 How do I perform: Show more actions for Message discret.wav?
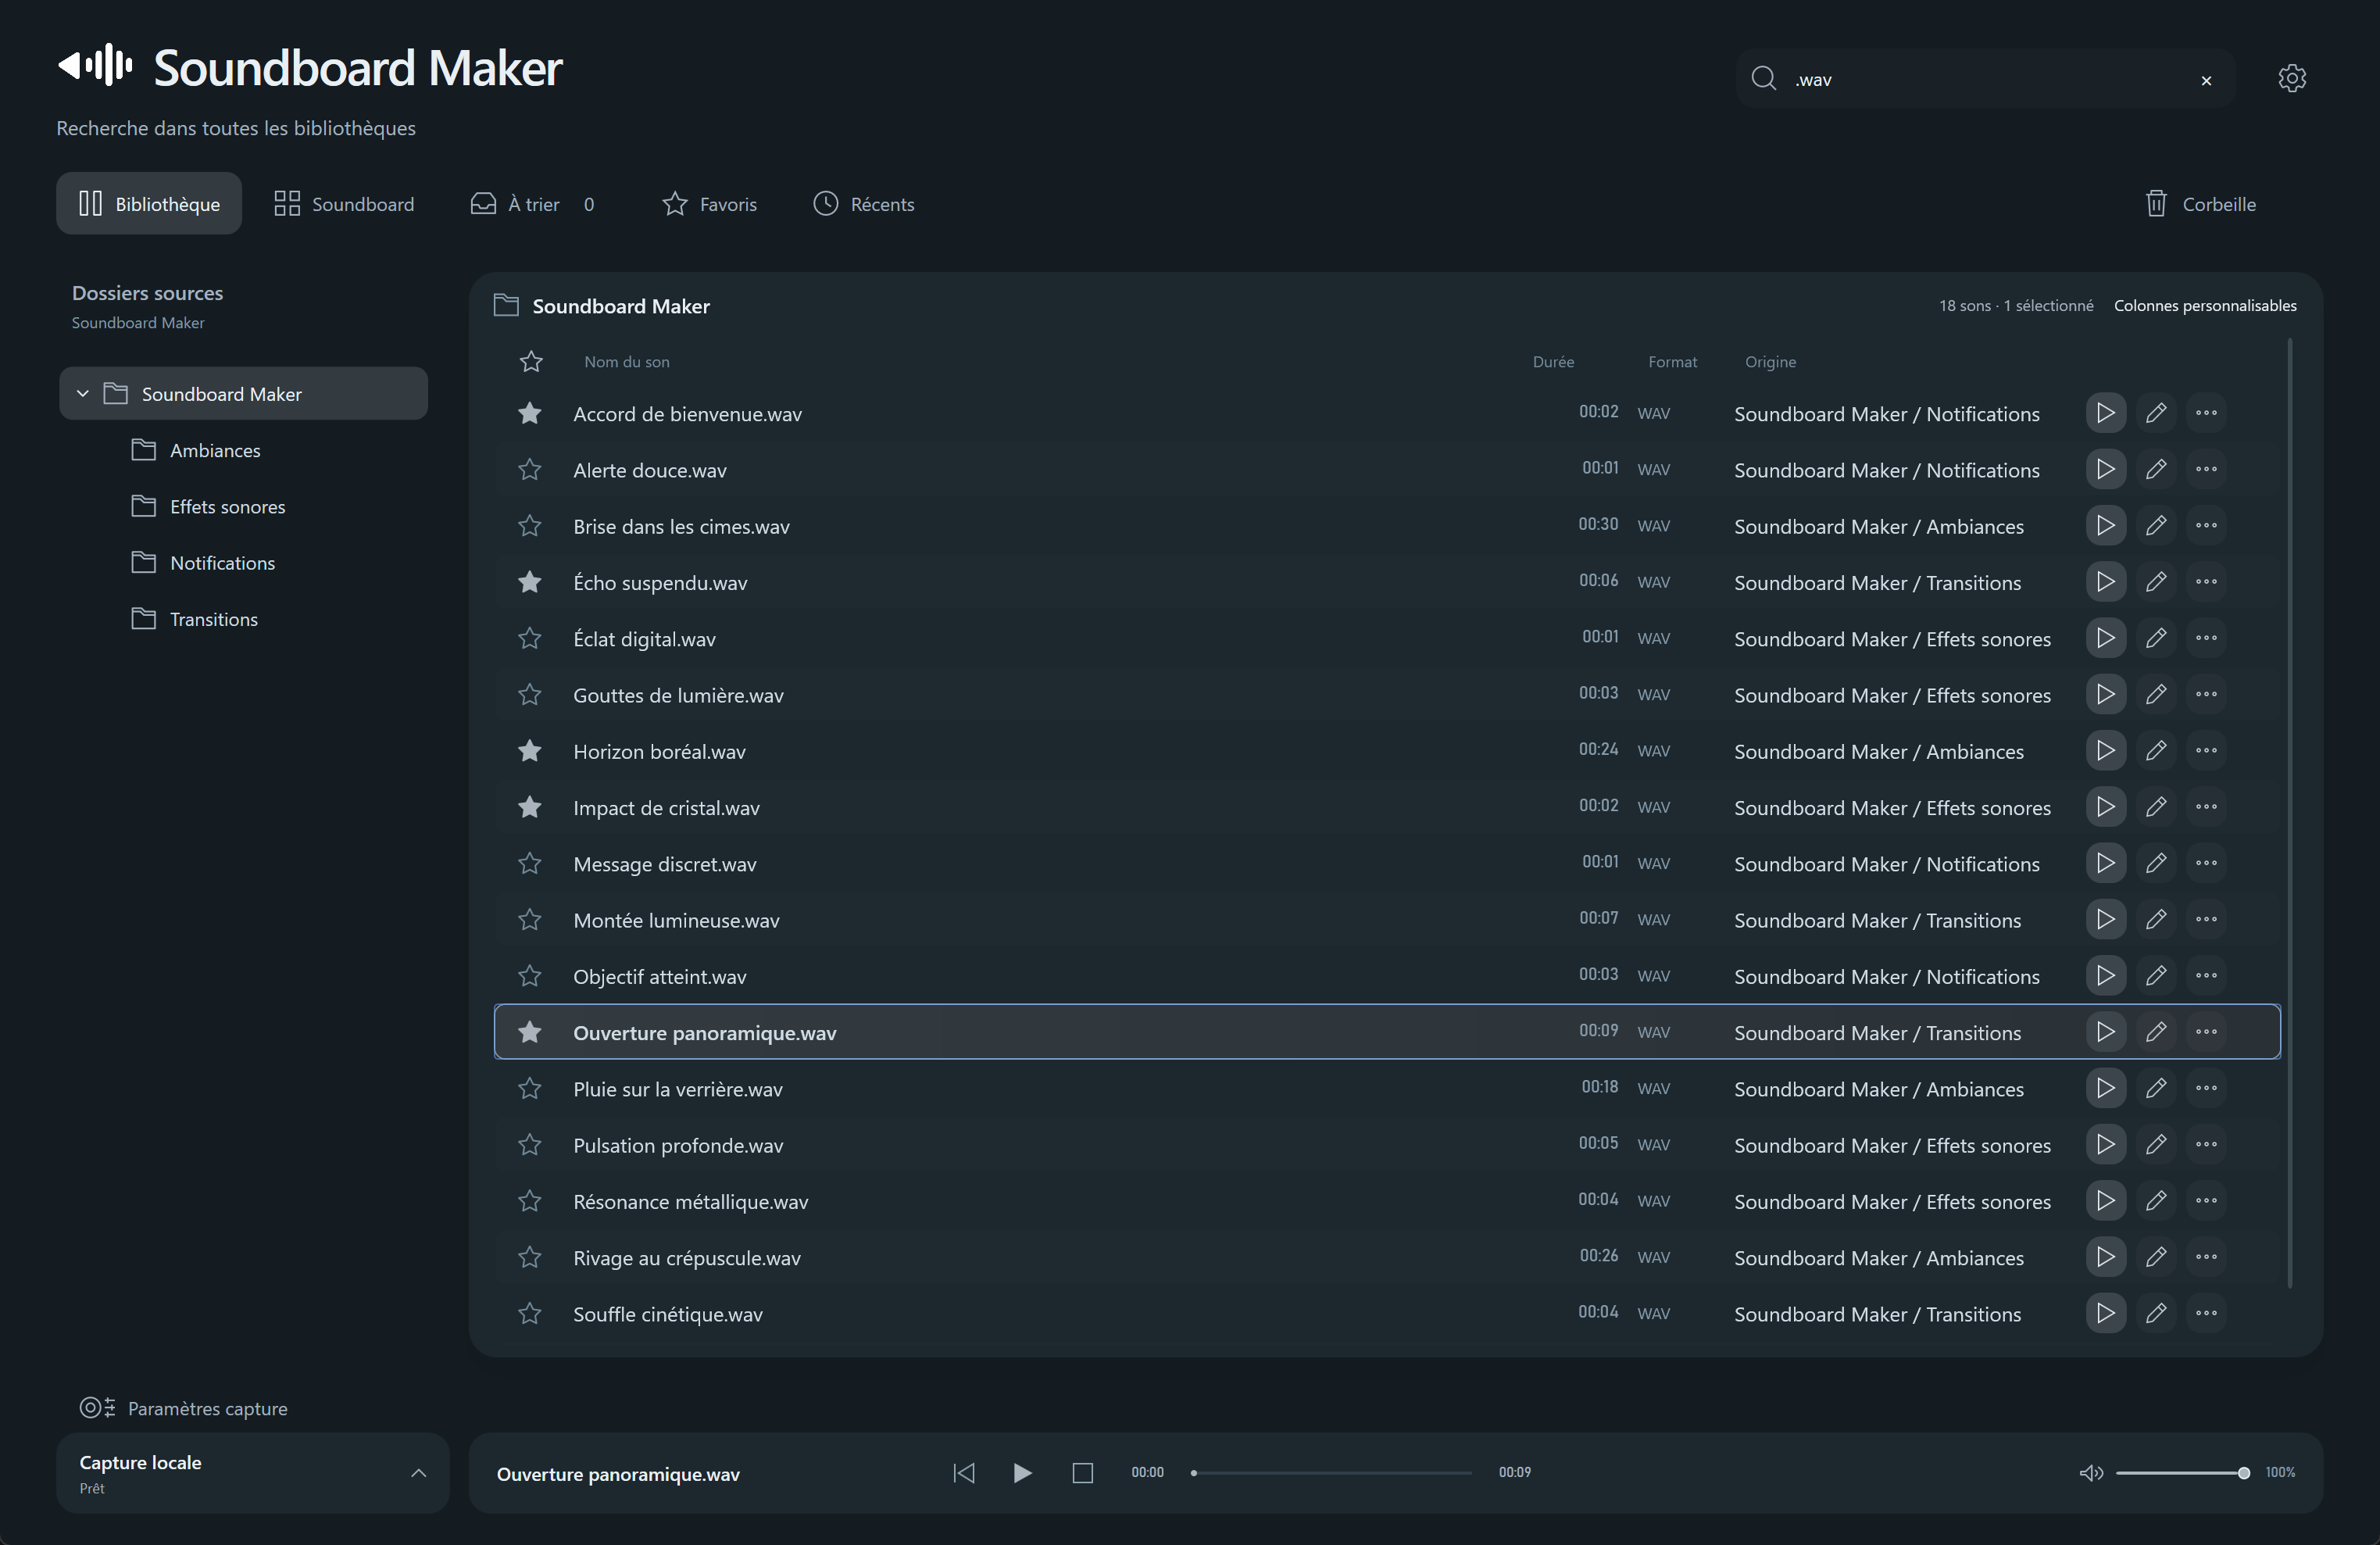point(2206,862)
